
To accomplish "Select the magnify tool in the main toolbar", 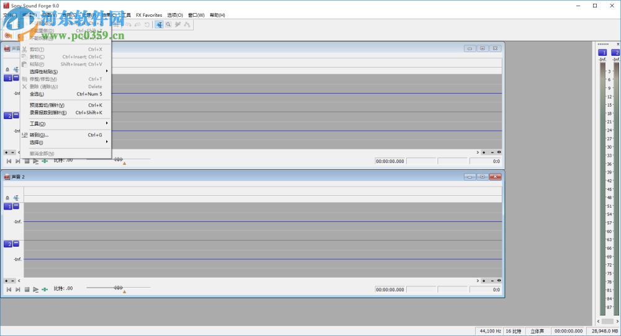I will (x=168, y=25).
